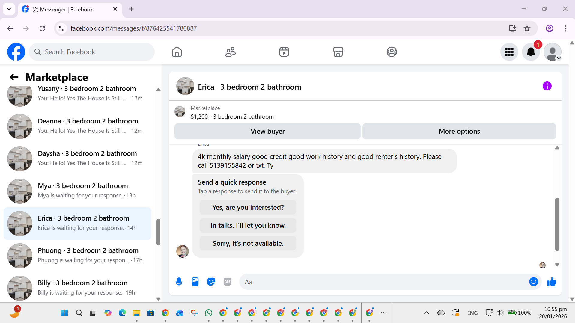575x323 pixels.
Task: Open the tab search dropdown
Action: [x=9, y=9]
